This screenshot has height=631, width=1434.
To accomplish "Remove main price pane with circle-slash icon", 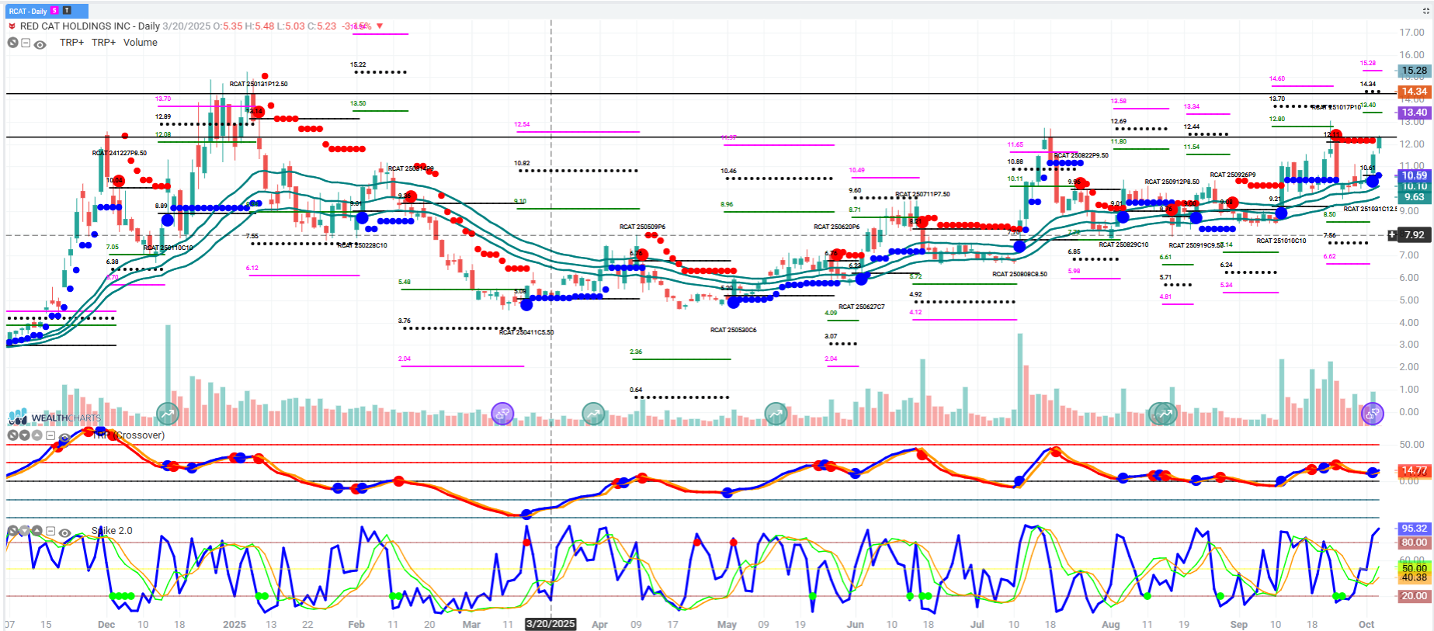I will click(x=12, y=43).
